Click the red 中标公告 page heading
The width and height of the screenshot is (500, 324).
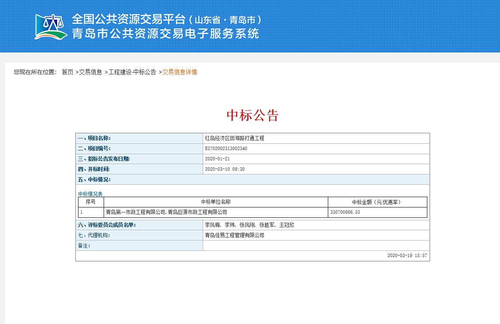(253, 115)
